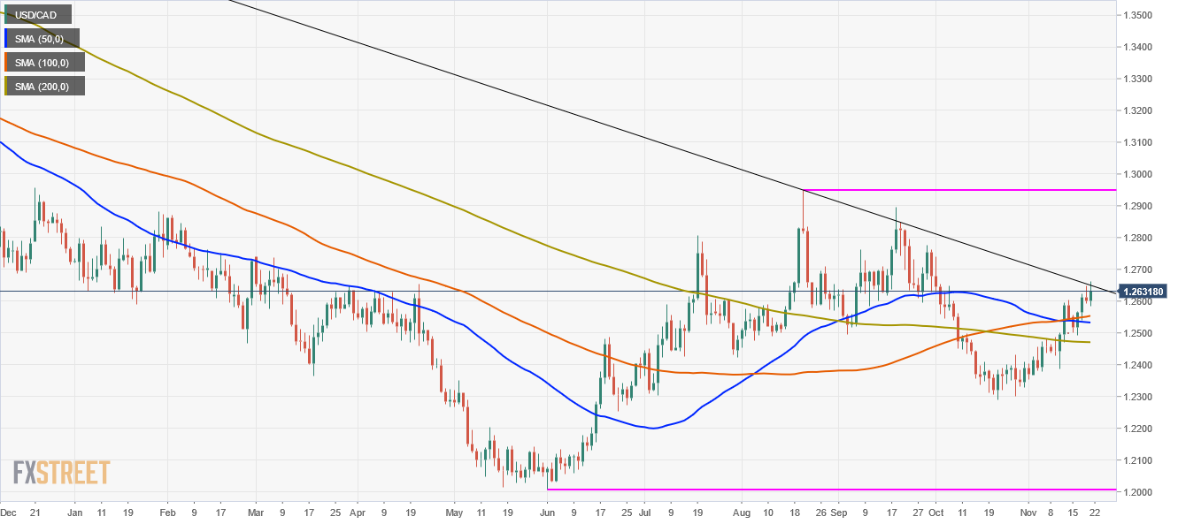
Task: Click the Dec label on the date axis
Action: tap(10, 512)
